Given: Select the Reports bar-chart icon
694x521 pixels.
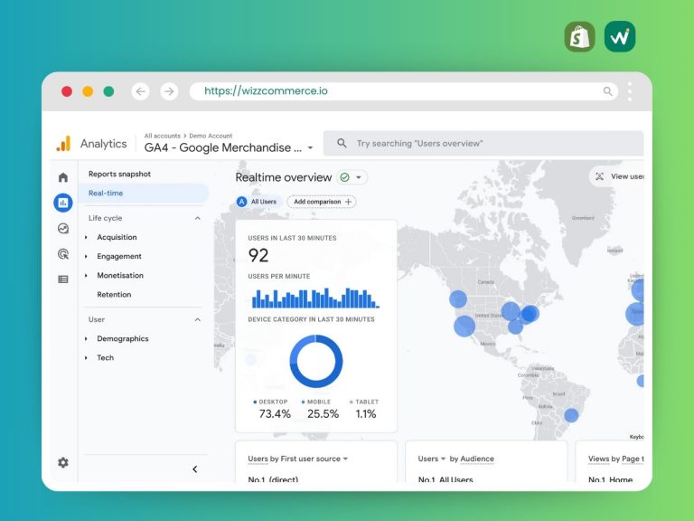Looking at the screenshot, I should (63, 203).
